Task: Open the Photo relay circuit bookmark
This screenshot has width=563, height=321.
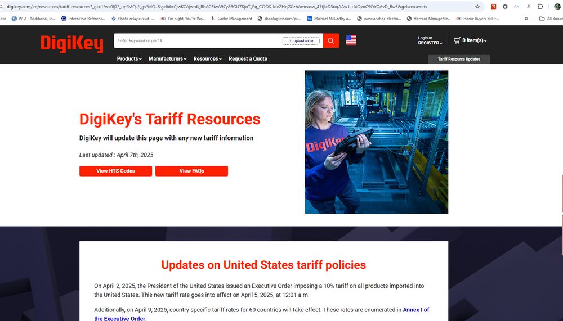Action: click(x=133, y=19)
